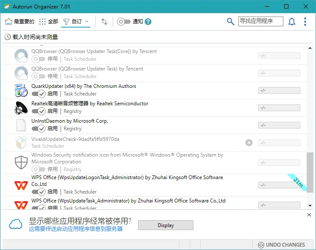Viewport: 316px width, 250px height.
Task: Open the help question mark next to 通知
Action: (148, 22)
